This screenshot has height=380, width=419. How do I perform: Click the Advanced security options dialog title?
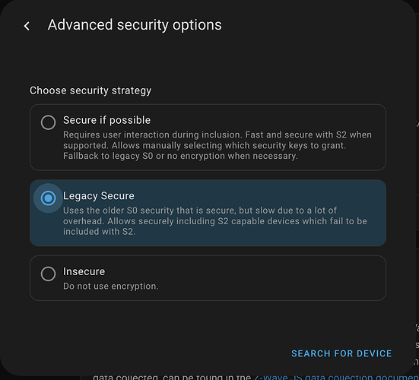[x=135, y=25]
